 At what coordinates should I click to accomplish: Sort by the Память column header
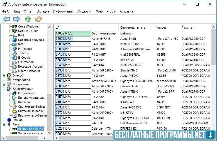[x=195, y=28]
